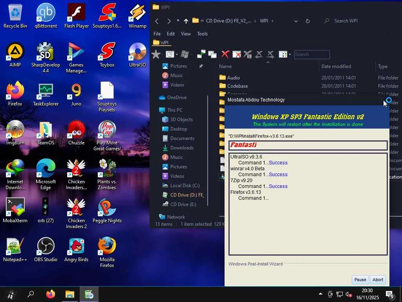Screen dimensions: 402x302
Task: Click the refresh icon in address bar
Action: (308, 21)
